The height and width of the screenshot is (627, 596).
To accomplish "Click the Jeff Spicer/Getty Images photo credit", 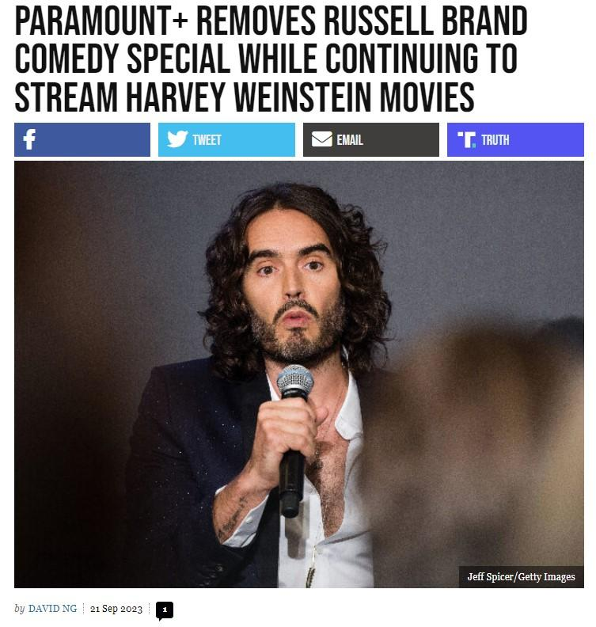I will pos(522,576).
